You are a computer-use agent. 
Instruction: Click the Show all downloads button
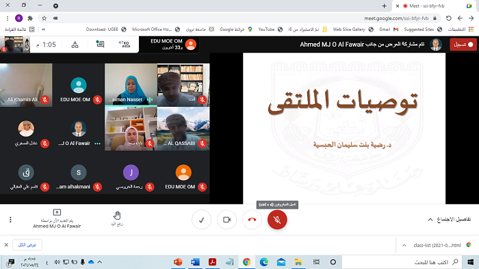27,245
